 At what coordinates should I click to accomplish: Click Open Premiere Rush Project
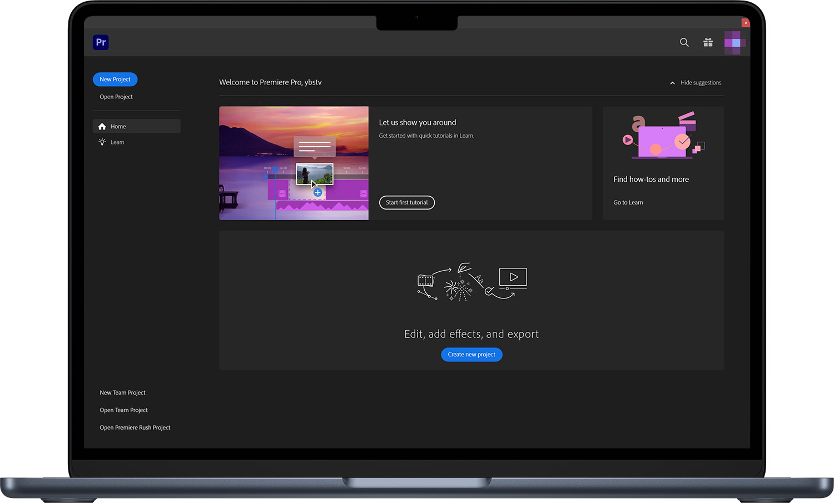pos(135,427)
